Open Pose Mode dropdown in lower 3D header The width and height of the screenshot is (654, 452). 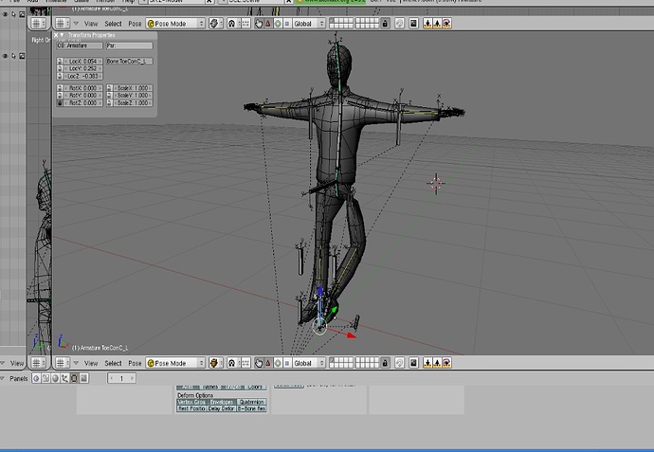point(175,363)
